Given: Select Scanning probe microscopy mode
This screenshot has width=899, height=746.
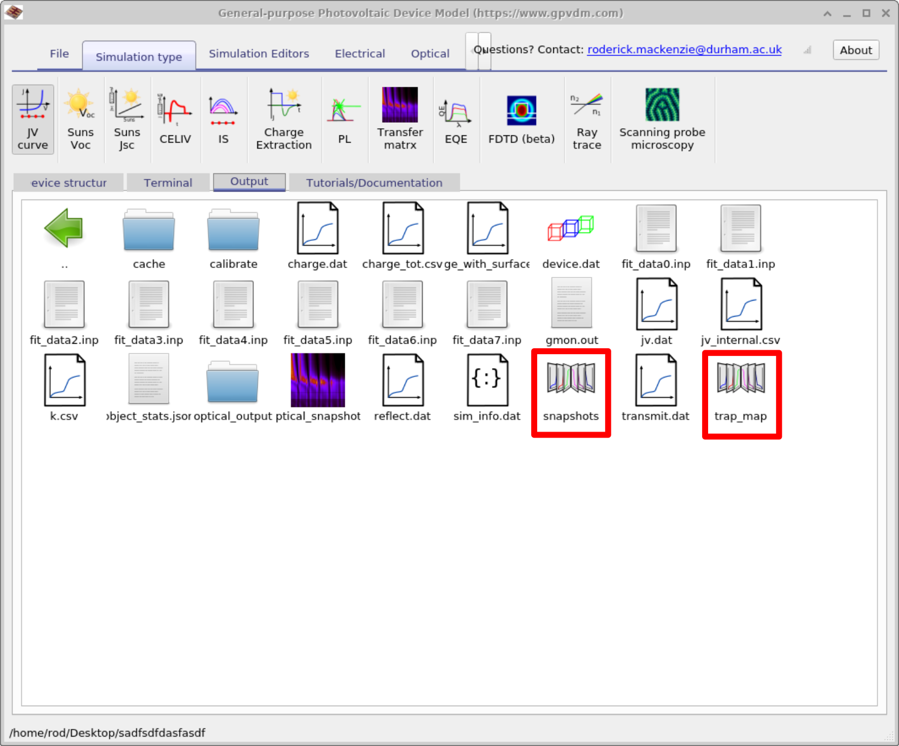Looking at the screenshot, I should pyautogui.click(x=662, y=119).
